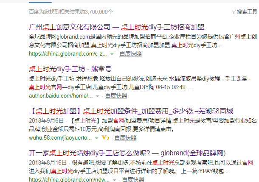
Task: Click the date 2018年9月6日
Action: click(46, 120)
